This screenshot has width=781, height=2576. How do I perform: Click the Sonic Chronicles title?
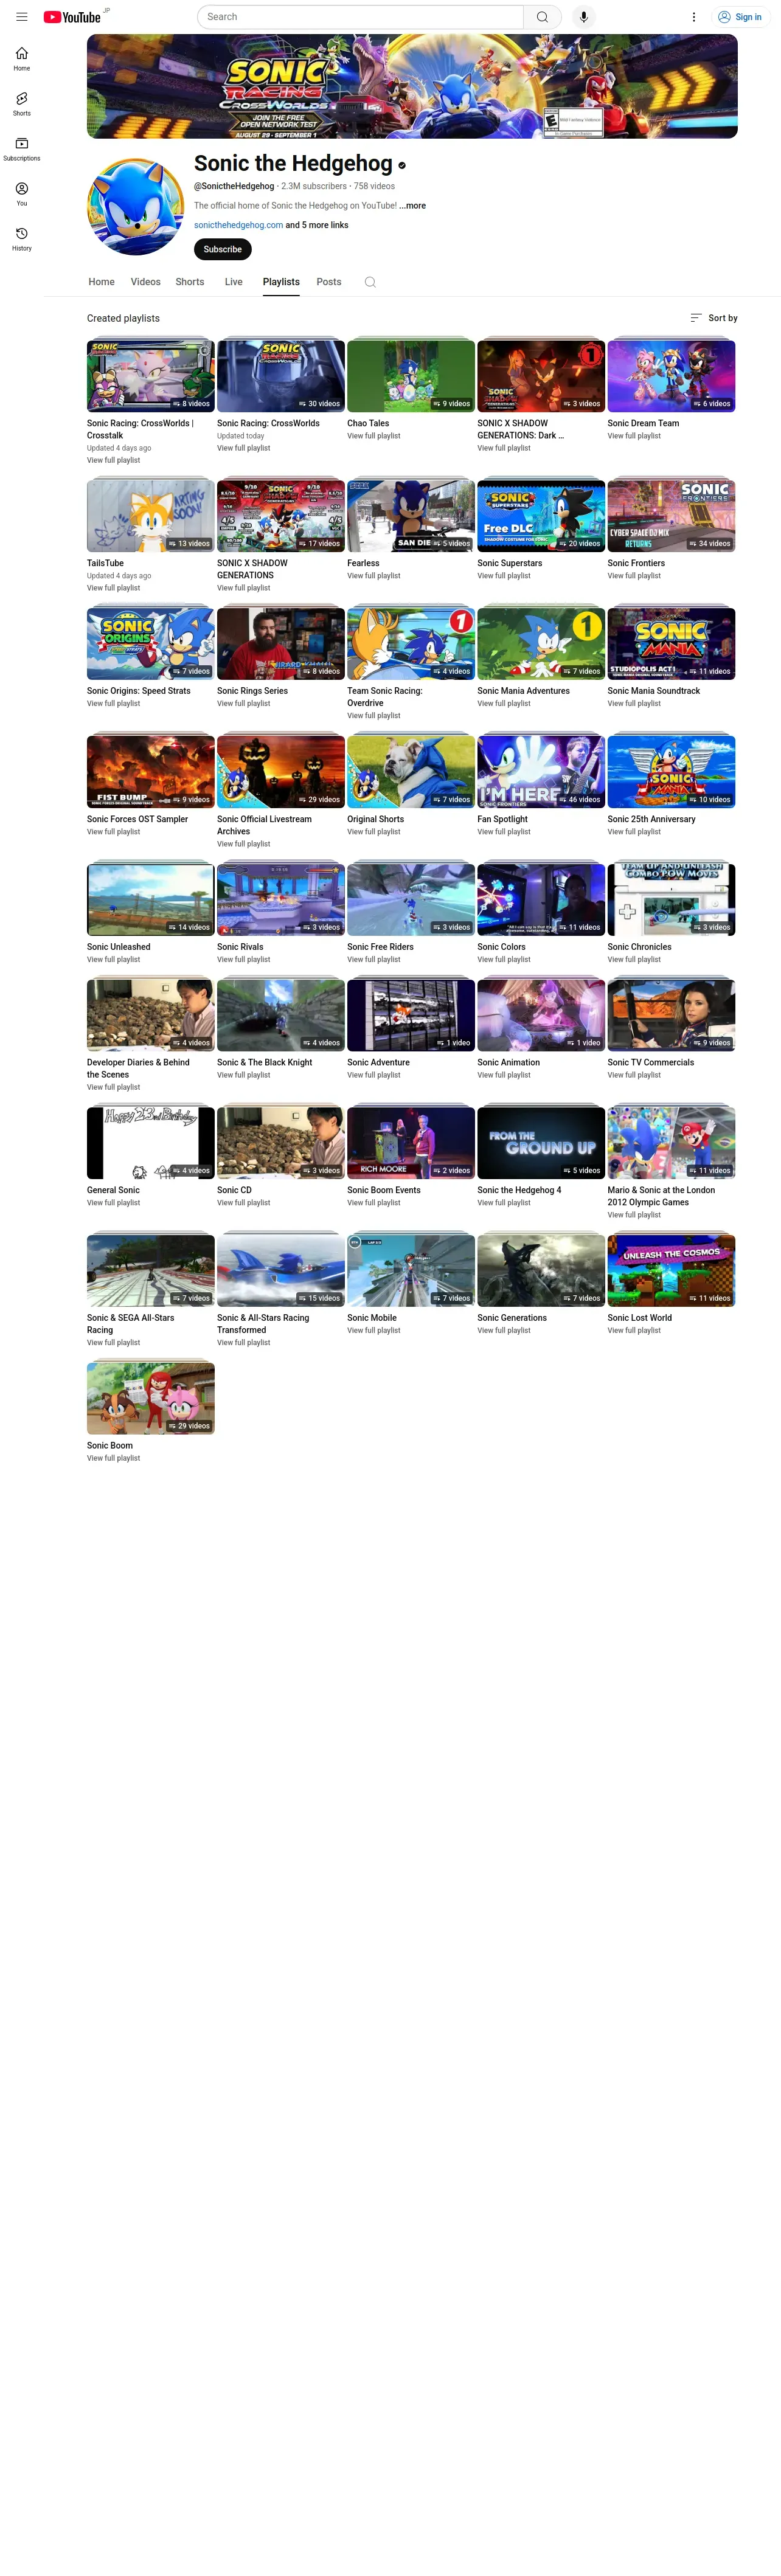click(639, 947)
